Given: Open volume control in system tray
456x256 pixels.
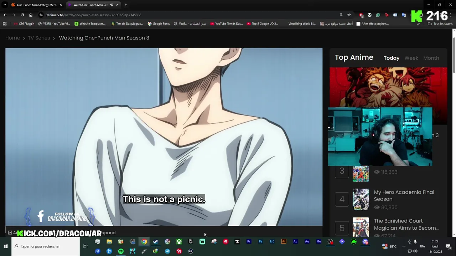Looking at the screenshot, I should coord(415,251).
